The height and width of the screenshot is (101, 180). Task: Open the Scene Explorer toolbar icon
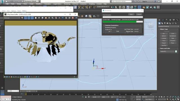point(120,7)
